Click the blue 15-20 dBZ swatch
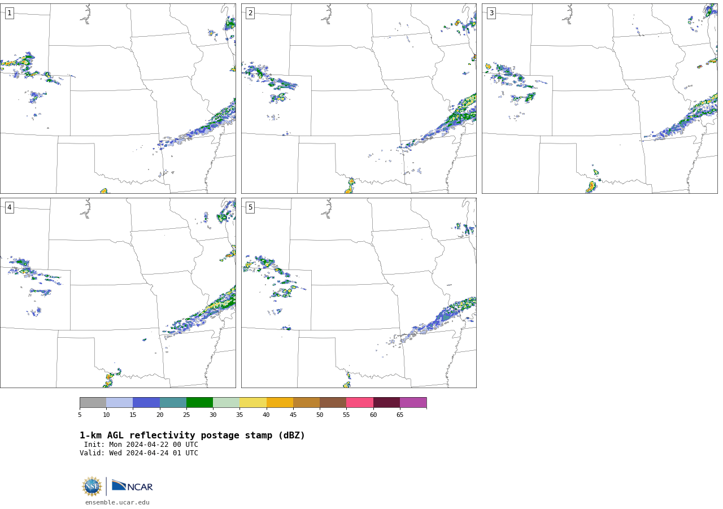723x509 pixels. point(146,403)
